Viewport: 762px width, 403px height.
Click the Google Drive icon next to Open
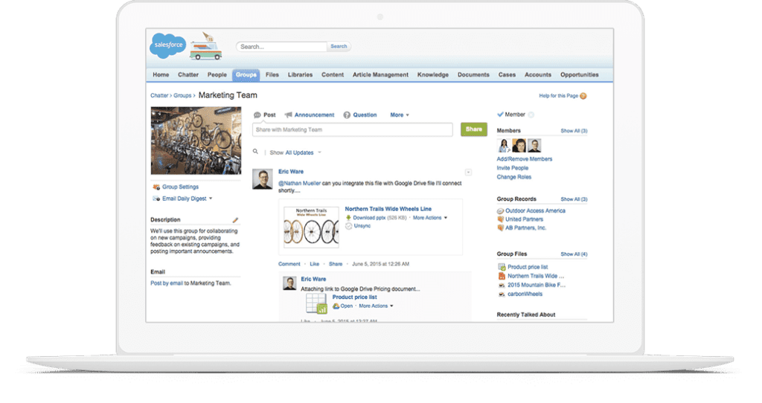point(336,306)
